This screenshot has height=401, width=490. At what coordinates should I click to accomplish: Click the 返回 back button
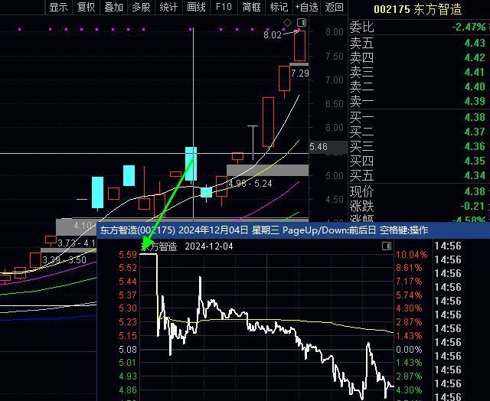(x=334, y=7)
